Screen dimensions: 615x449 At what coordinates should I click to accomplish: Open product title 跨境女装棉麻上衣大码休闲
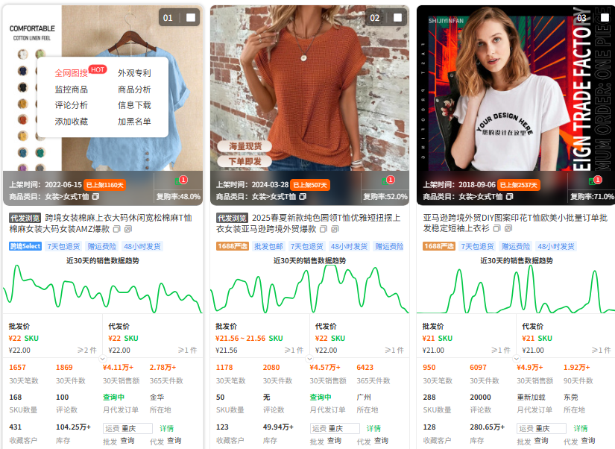click(x=101, y=223)
